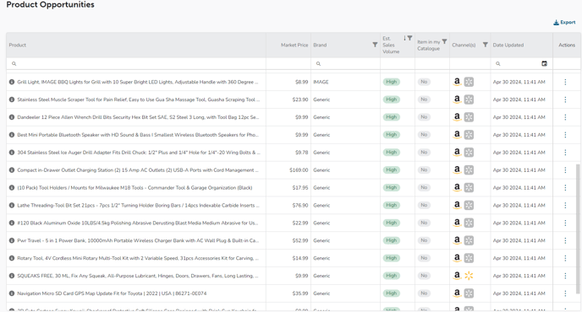Open the Est. Sales Volume filter icon
The width and height of the screenshot is (582, 312).
pos(409,38)
